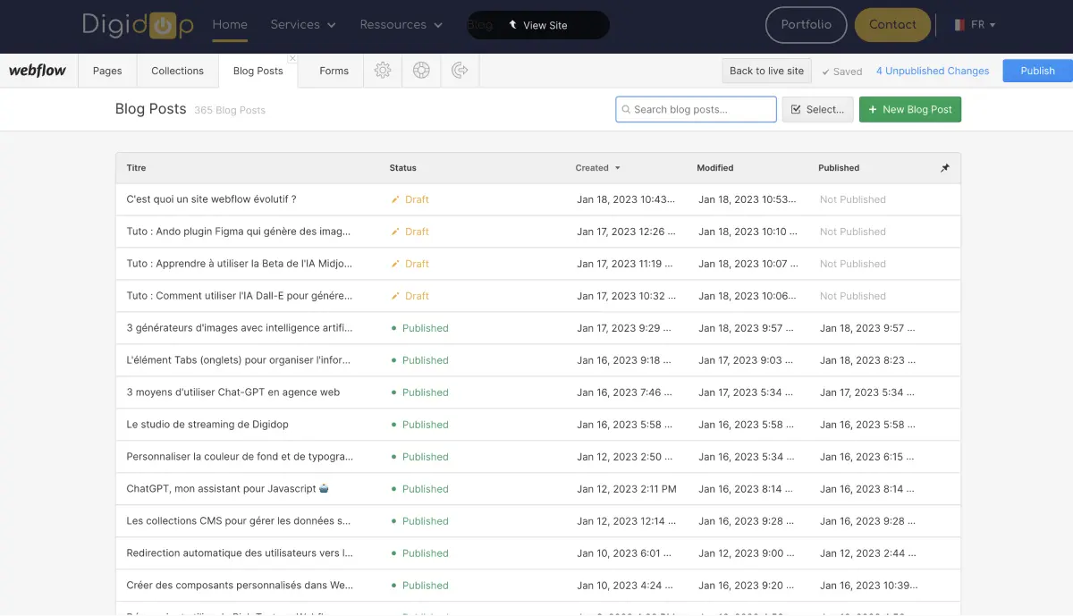The image size is (1073, 616).
Task: Click the Portfolio button
Action: [807, 25]
